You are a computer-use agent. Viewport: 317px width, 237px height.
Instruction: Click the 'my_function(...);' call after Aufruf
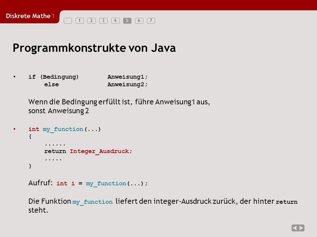117,184
